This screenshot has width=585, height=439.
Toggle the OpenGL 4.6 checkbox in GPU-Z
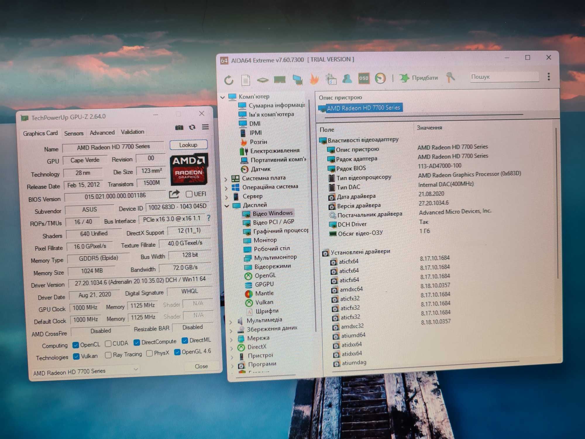point(177,352)
